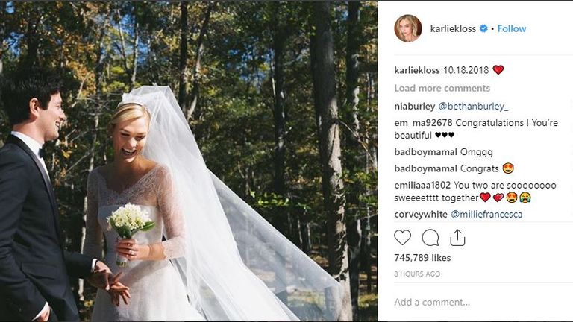Viewport: 573px width, 322px height.
Task: Click karliekloss name in the caption
Action: pos(417,70)
